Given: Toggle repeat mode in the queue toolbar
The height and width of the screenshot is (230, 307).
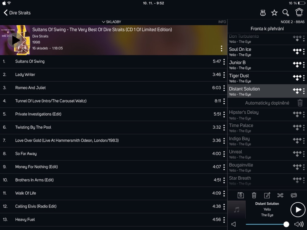Looking at the screenshot, I should pyautogui.click(x=294, y=195).
